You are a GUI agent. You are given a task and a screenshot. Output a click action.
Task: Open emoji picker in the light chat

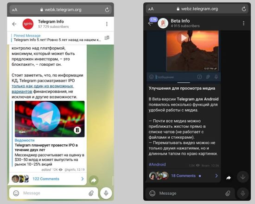[x=16, y=193]
